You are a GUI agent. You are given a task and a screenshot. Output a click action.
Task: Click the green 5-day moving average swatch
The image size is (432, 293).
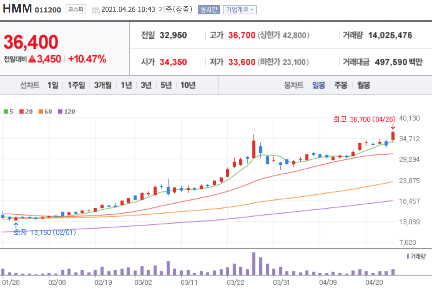click(6, 112)
